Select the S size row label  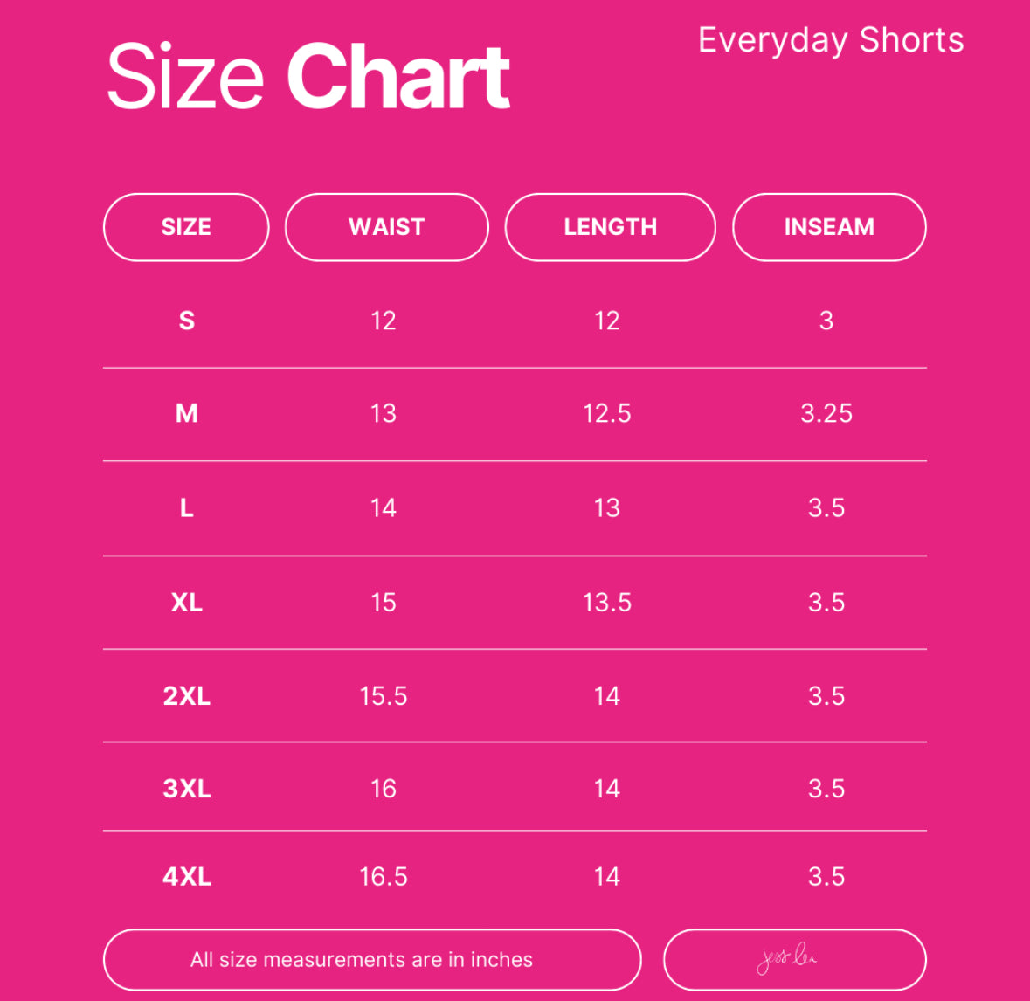pos(187,321)
